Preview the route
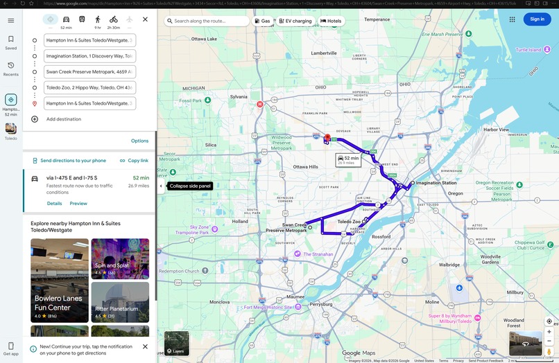 pyautogui.click(x=78, y=204)
